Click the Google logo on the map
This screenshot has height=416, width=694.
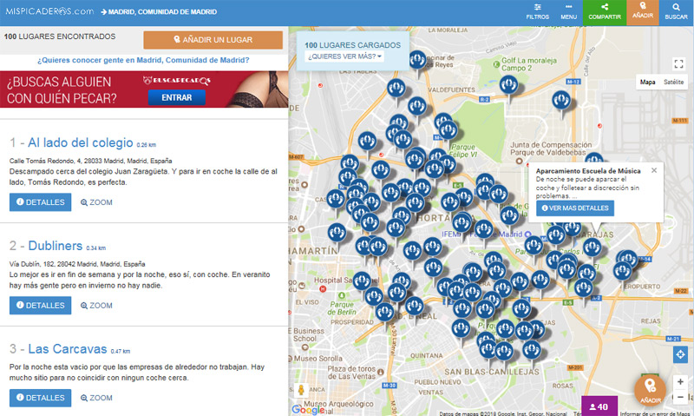click(x=308, y=410)
